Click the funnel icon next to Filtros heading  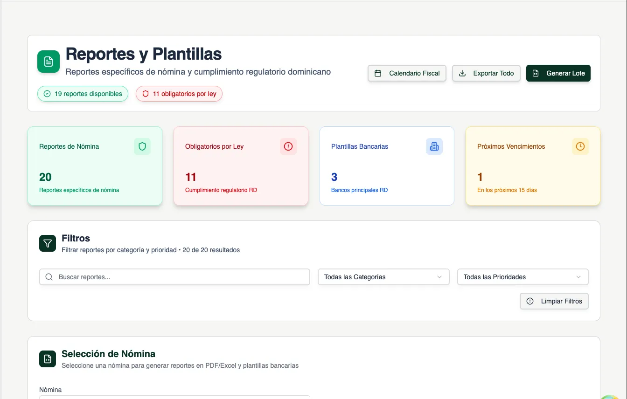[x=48, y=243]
